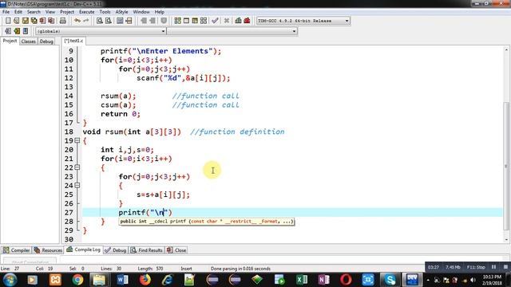Open the Execute menu
This screenshot has width=511, height=287.
click(x=87, y=12)
